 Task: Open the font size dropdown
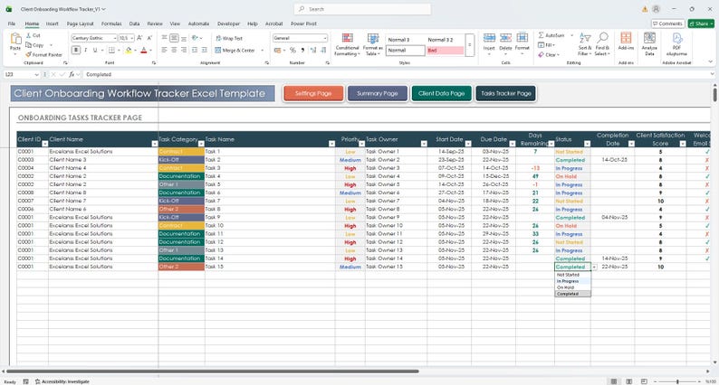coord(132,38)
